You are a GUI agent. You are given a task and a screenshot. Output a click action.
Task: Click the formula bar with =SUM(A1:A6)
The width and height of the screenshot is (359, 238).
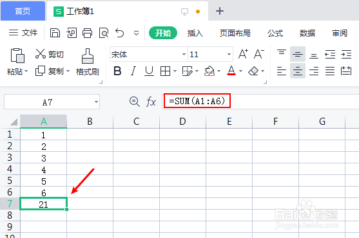[x=260, y=101]
